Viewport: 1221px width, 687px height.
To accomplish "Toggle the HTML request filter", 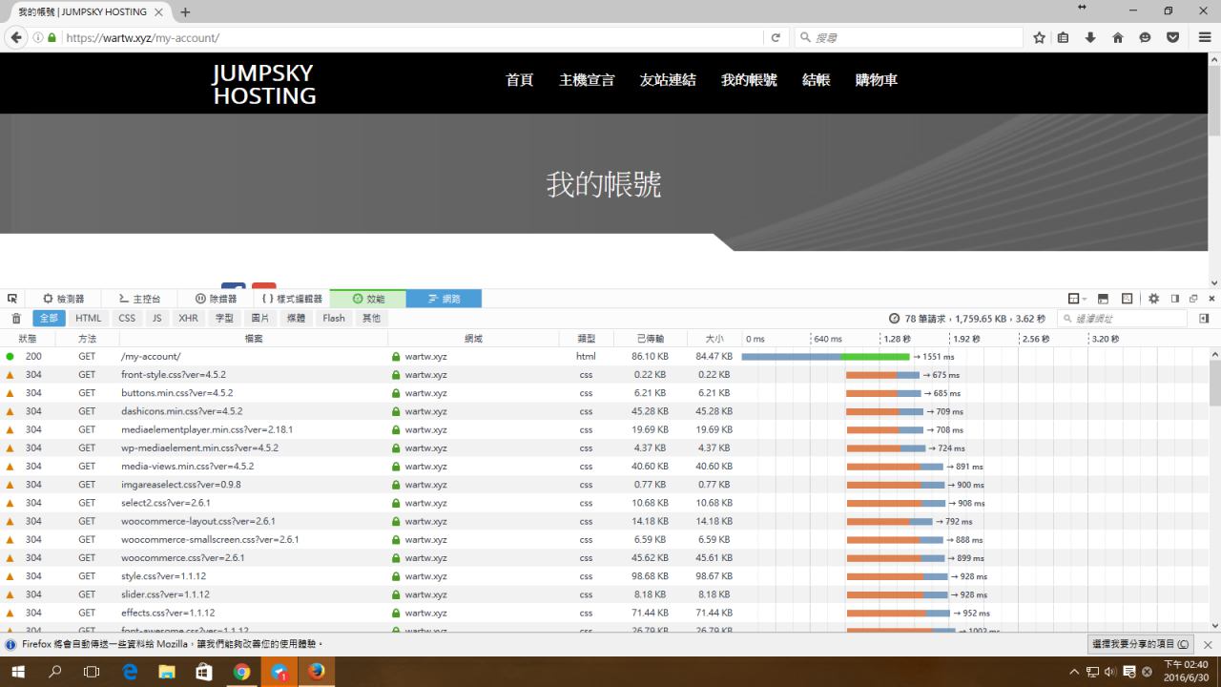I will (88, 319).
